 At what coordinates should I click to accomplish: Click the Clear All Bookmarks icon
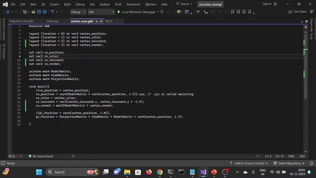pyautogui.click(x=249, y=12)
